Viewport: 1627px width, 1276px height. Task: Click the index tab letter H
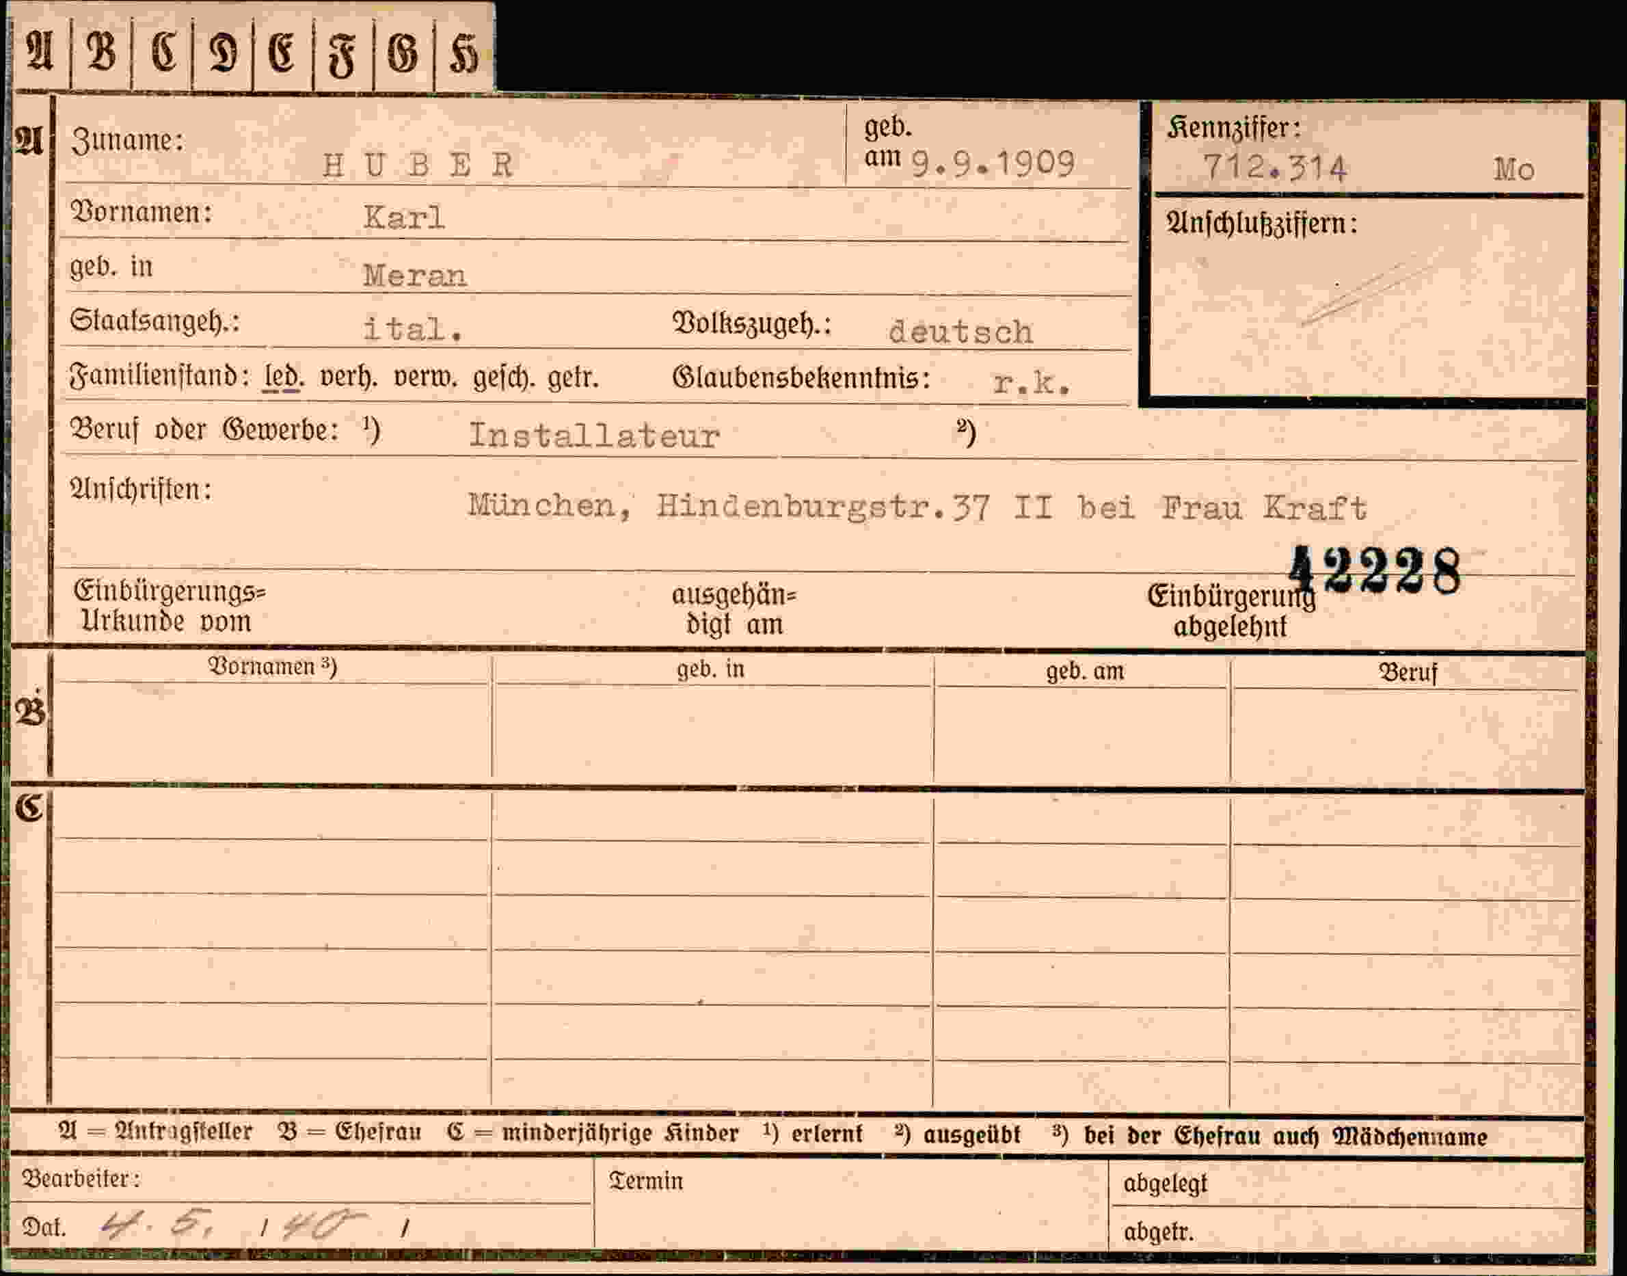pos(462,55)
